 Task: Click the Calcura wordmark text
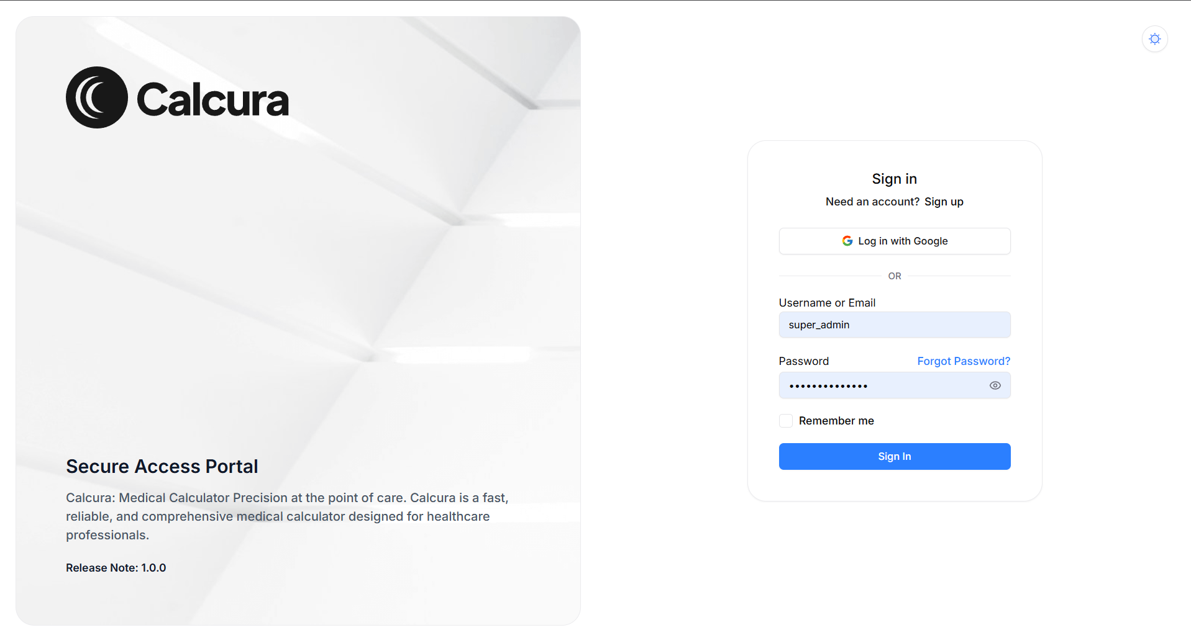click(x=212, y=99)
